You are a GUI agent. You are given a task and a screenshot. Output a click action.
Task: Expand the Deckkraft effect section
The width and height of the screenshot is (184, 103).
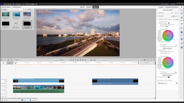(157, 16)
